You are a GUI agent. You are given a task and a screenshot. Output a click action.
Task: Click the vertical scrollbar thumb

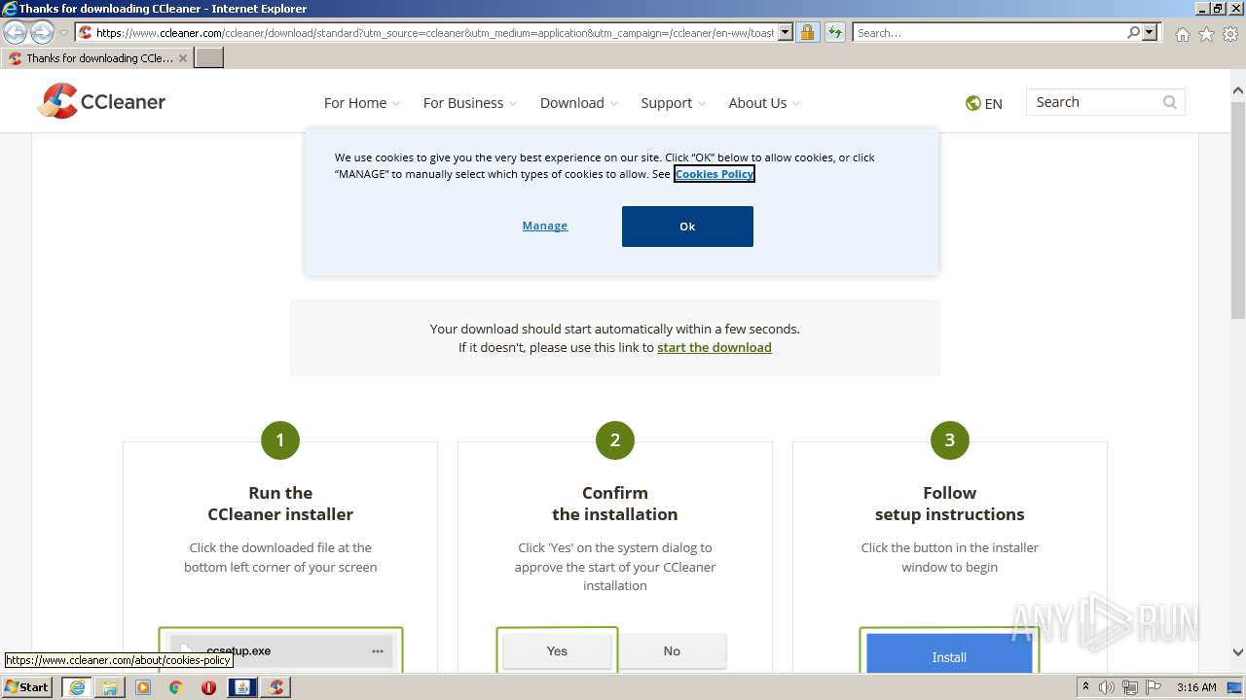tap(1238, 209)
